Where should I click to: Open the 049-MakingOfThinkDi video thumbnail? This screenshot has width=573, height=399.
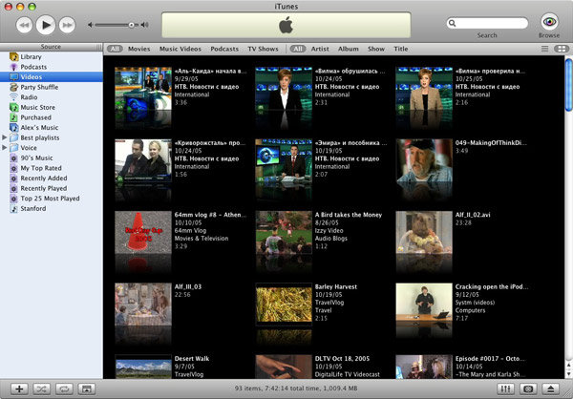pyautogui.click(x=424, y=160)
